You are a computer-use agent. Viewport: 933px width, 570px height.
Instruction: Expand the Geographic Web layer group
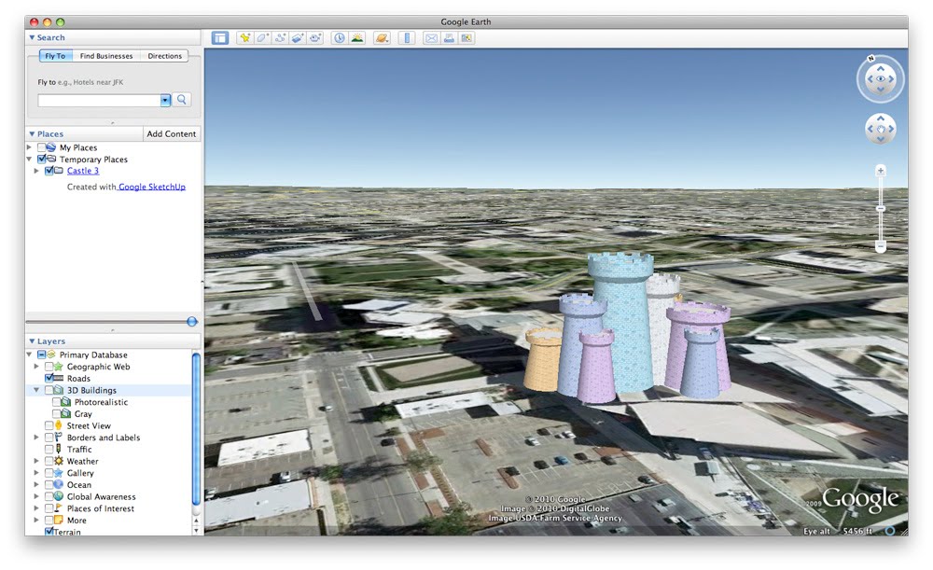[36, 367]
